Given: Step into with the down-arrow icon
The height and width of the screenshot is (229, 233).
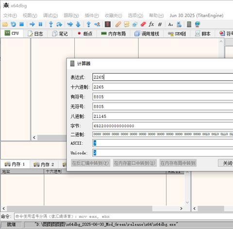Looking at the screenshot, I should [51, 24].
